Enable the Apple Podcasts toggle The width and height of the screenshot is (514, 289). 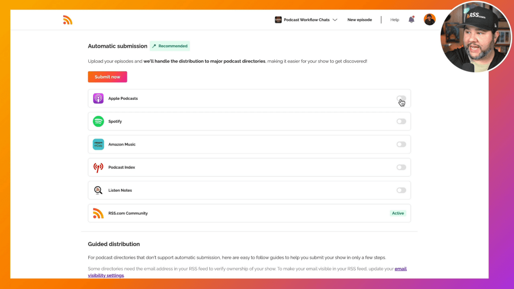pyautogui.click(x=401, y=98)
